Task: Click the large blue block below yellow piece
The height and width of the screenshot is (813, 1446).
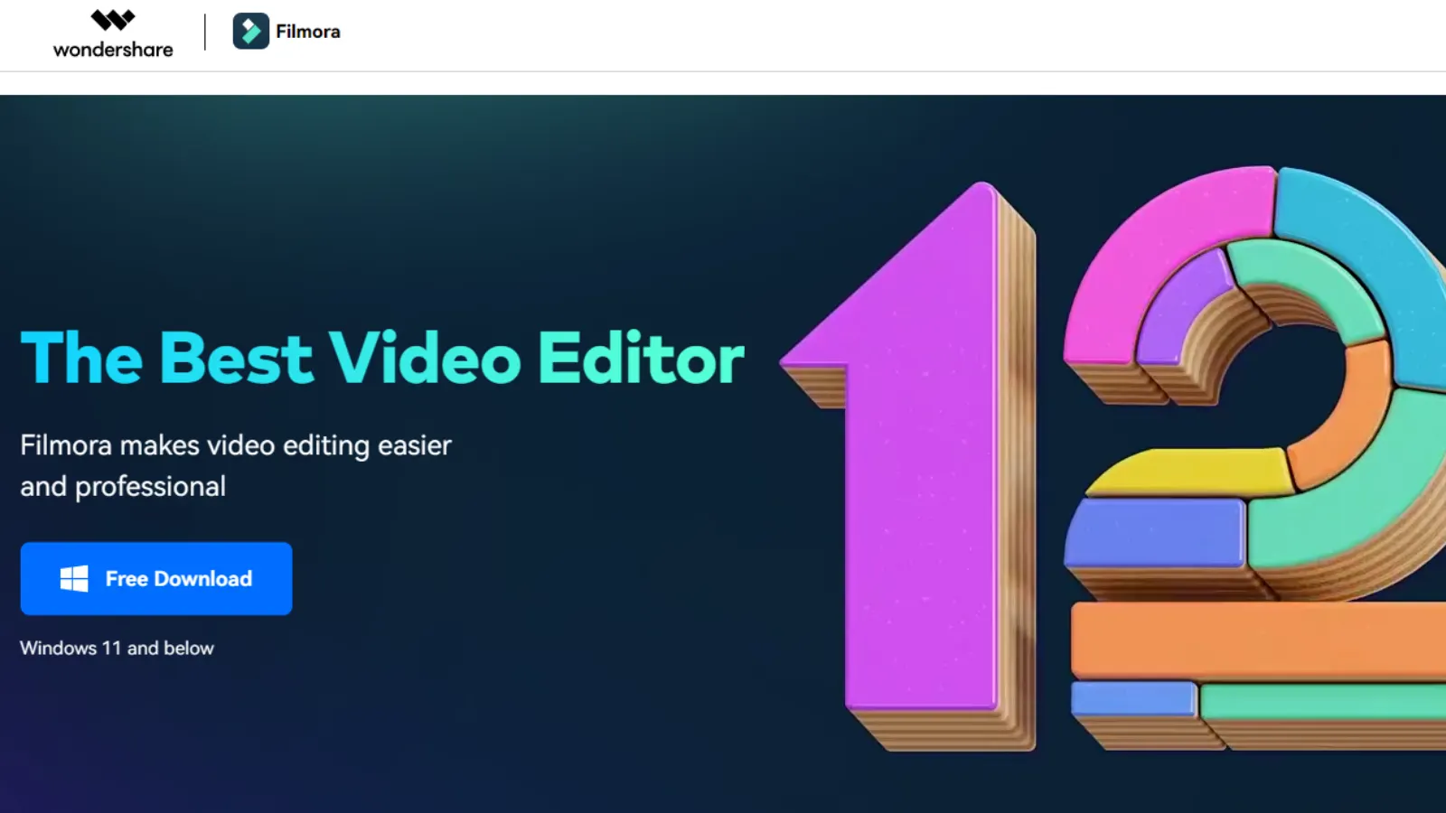Action: tap(1155, 533)
